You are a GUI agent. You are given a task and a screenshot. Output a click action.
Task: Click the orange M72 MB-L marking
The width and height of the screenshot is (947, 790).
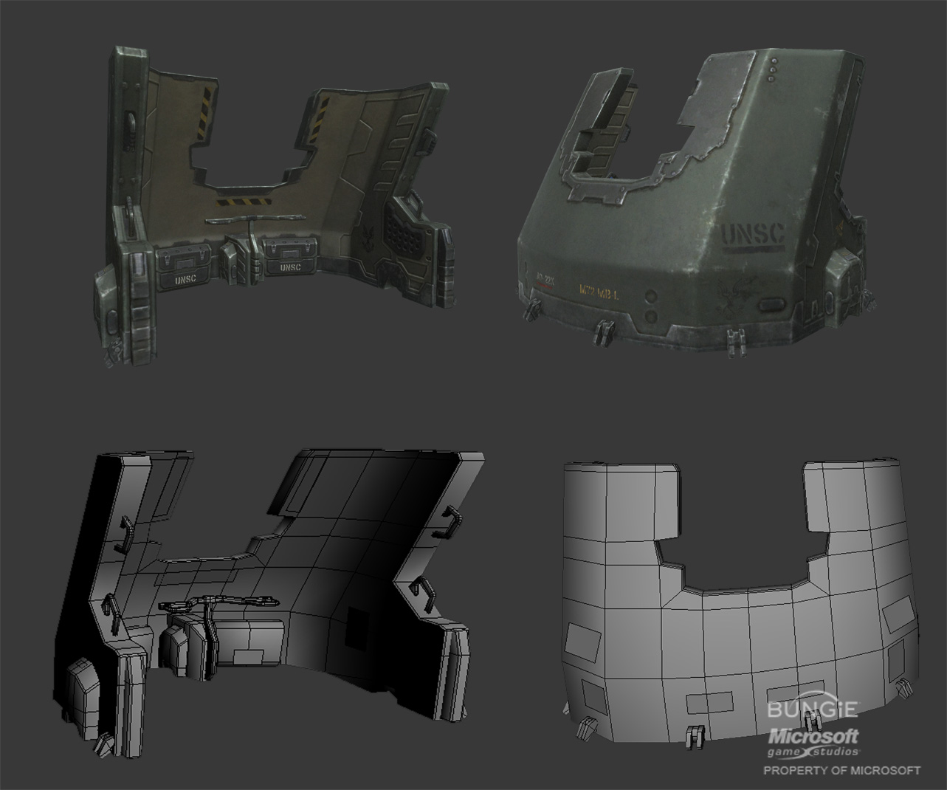tap(599, 291)
